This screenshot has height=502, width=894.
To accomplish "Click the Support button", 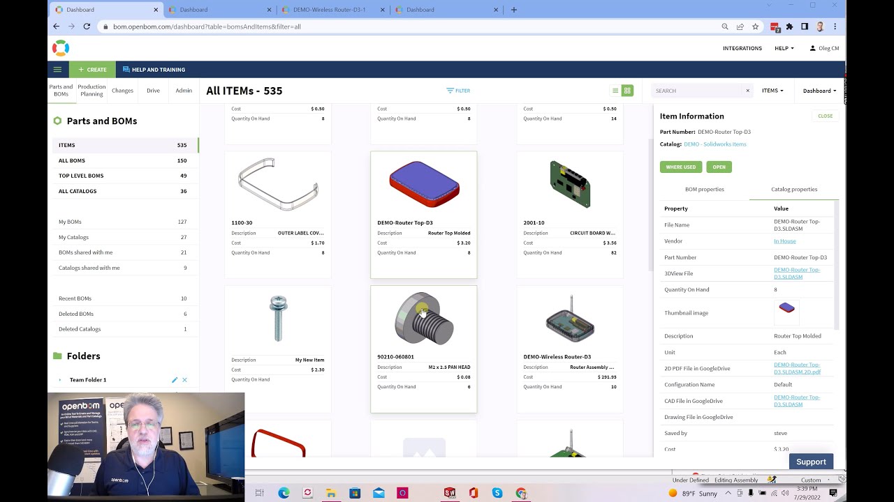I will (811, 462).
